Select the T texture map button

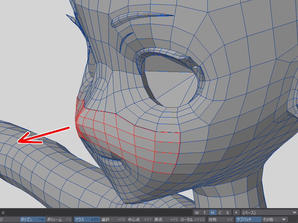[x=205, y=212]
